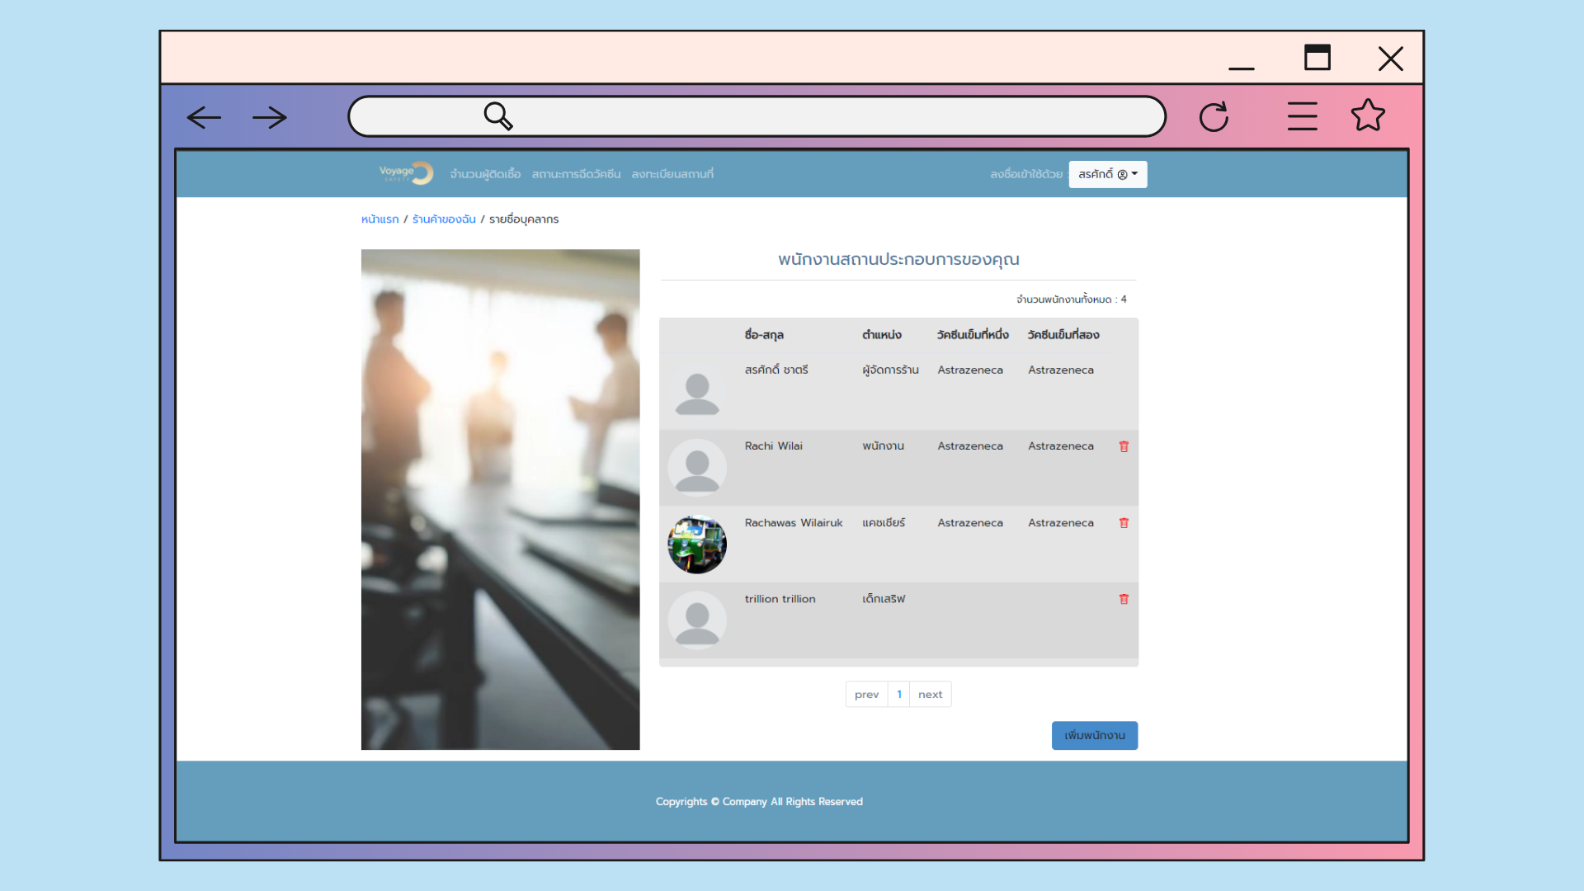Click the เพิ่มพนักงาน button
The image size is (1584, 891).
point(1095,735)
